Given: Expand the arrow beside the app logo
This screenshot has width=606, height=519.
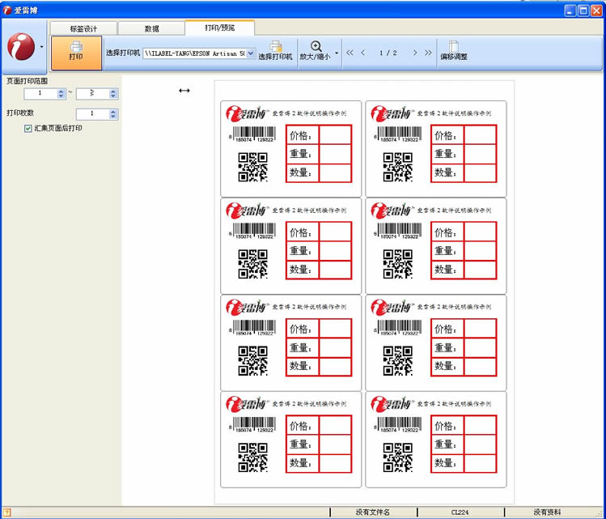Looking at the screenshot, I should (42, 47).
